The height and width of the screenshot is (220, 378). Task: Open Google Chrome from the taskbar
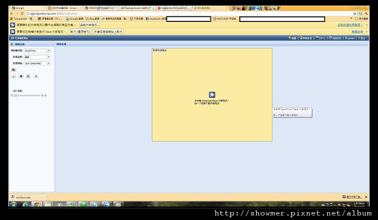tap(37, 205)
